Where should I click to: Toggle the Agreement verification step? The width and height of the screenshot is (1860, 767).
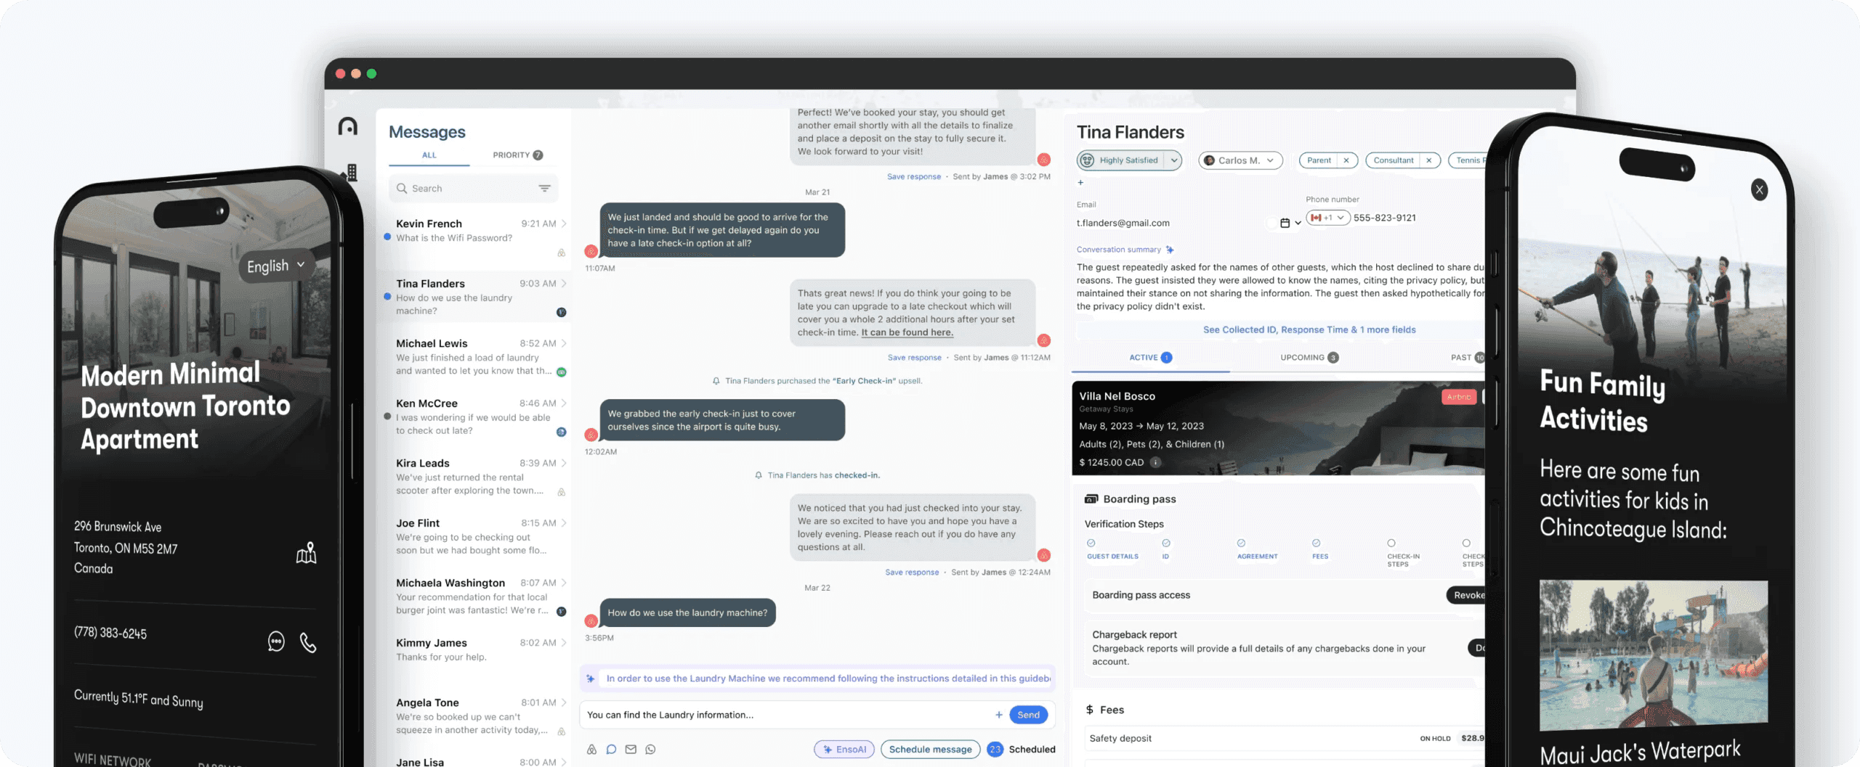coord(1241,543)
